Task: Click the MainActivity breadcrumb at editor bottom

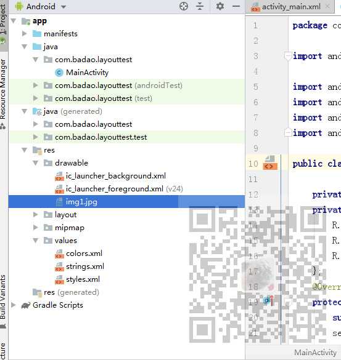Action: click(315, 353)
